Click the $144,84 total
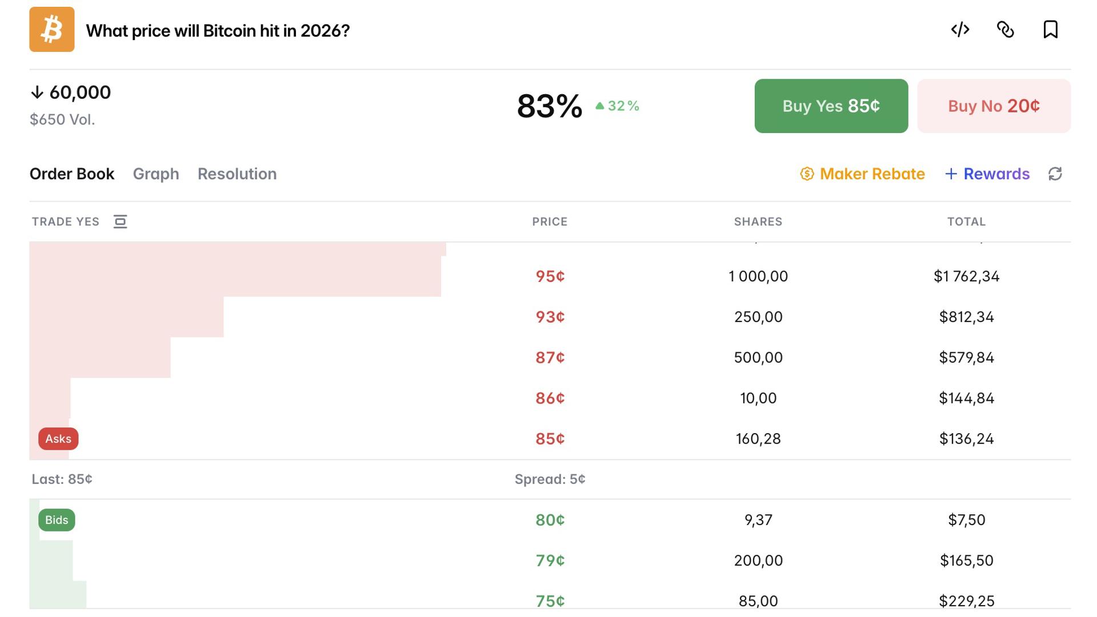 click(x=967, y=398)
